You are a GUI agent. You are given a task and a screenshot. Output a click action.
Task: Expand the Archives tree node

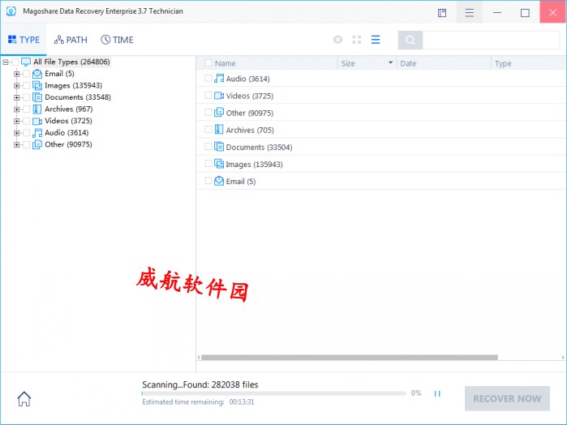[17, 109]
